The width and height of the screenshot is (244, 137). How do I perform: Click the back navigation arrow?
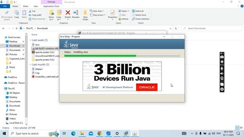pyautogui.click(x=3, y=29)
